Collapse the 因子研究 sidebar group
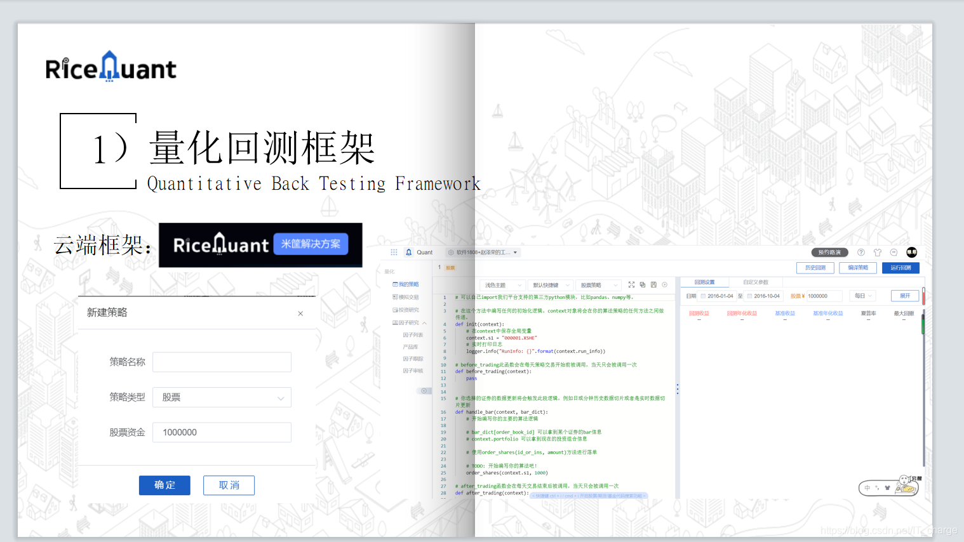 (x=410, y=322)
